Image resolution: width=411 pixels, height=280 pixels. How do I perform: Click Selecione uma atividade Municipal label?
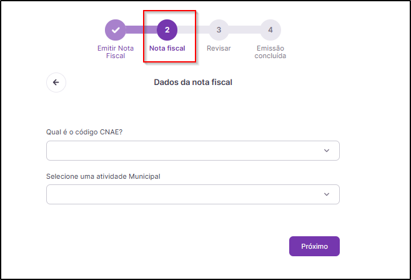point(103,176)
